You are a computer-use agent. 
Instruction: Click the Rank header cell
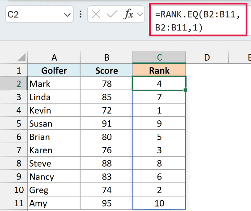pyautogui.click(x=159, y=70)
